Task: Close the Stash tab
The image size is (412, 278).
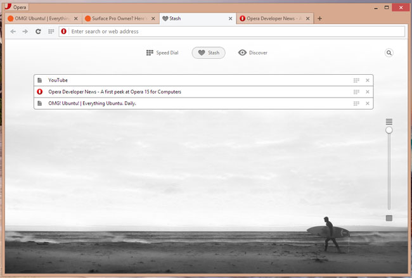Action: pos(230,18)
